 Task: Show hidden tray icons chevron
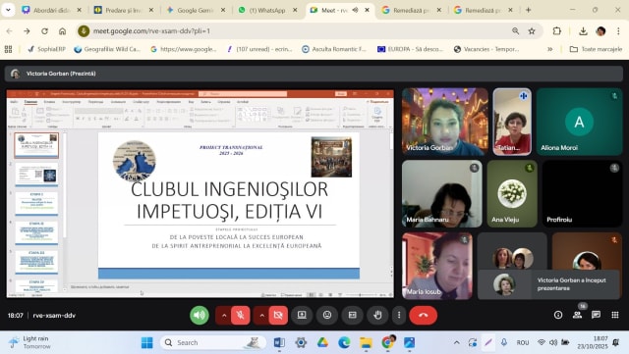pos(456,343)
